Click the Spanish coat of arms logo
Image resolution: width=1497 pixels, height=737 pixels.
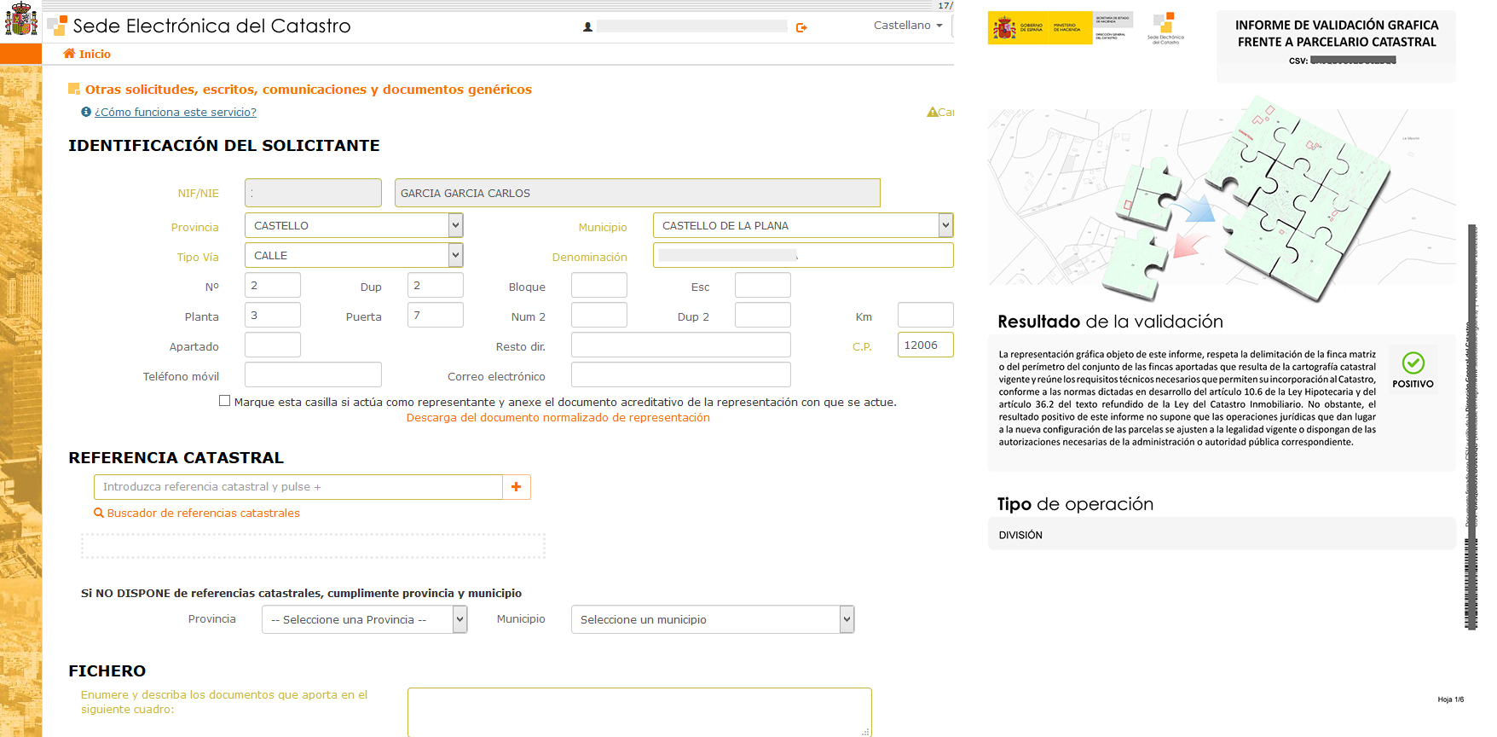[x=20, y=20]
